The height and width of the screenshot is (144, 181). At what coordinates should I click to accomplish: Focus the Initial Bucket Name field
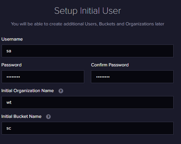(x=87, y=128)
